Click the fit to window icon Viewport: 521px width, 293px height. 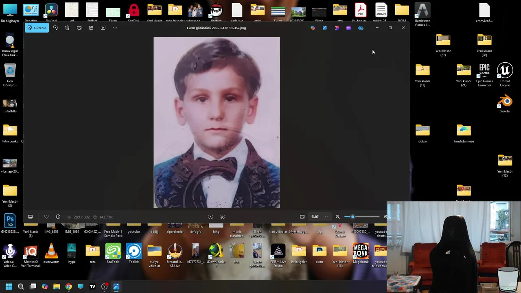(x=302, y=217)
